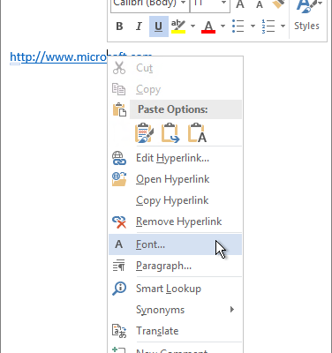Toggle Italic formatting button
332x353 pixels.
[139, 26]
